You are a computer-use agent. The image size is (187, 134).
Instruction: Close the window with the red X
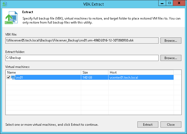(x=179, y=3)
